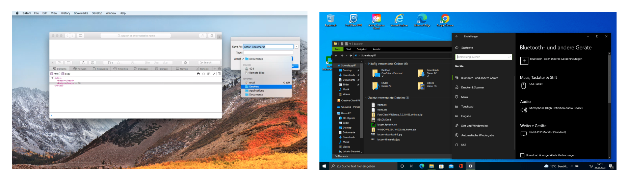Collapse Häufig verwendete Ordner section
The image size is (626, 181).
(x=366, y=63)
